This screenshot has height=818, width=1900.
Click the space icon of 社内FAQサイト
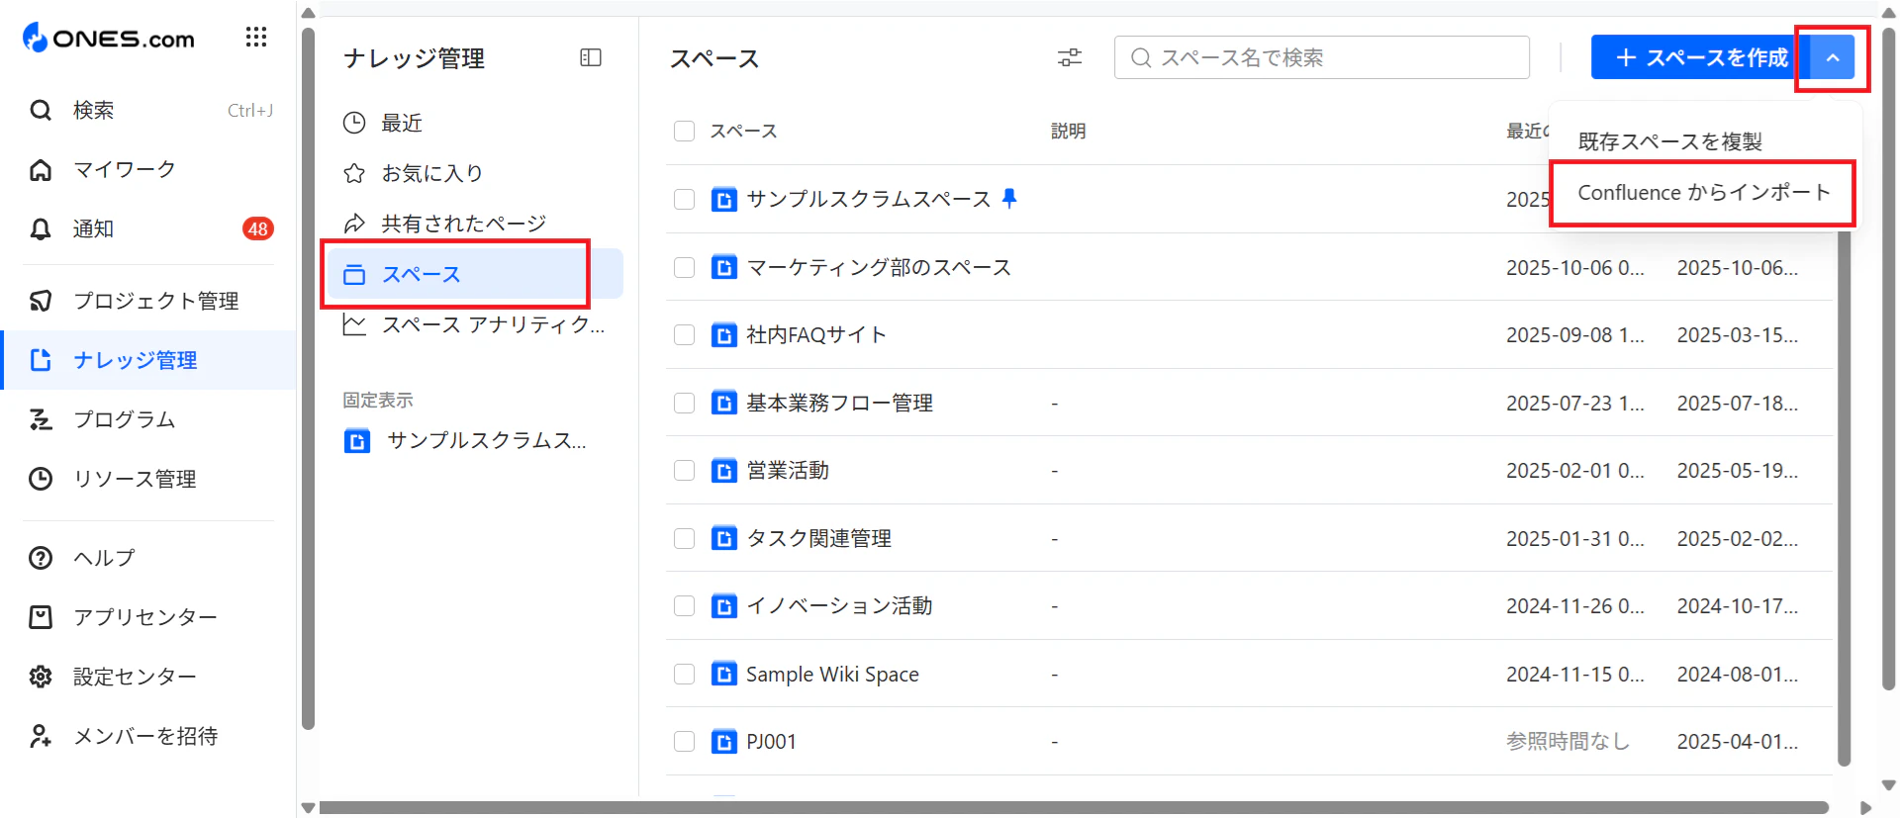(724, 334)
